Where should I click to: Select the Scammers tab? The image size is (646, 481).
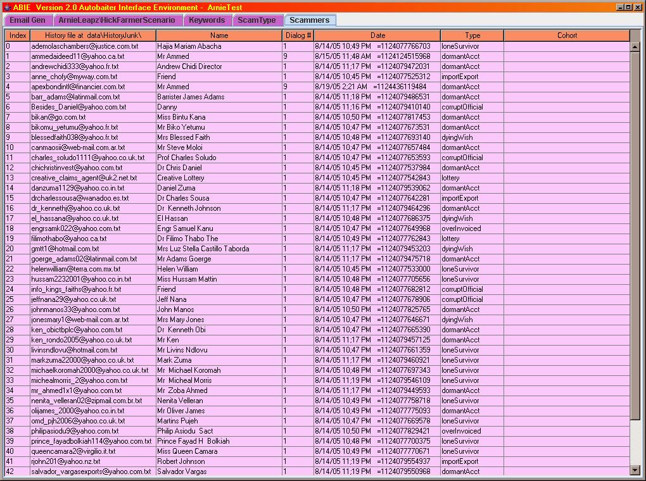(310, 20)
